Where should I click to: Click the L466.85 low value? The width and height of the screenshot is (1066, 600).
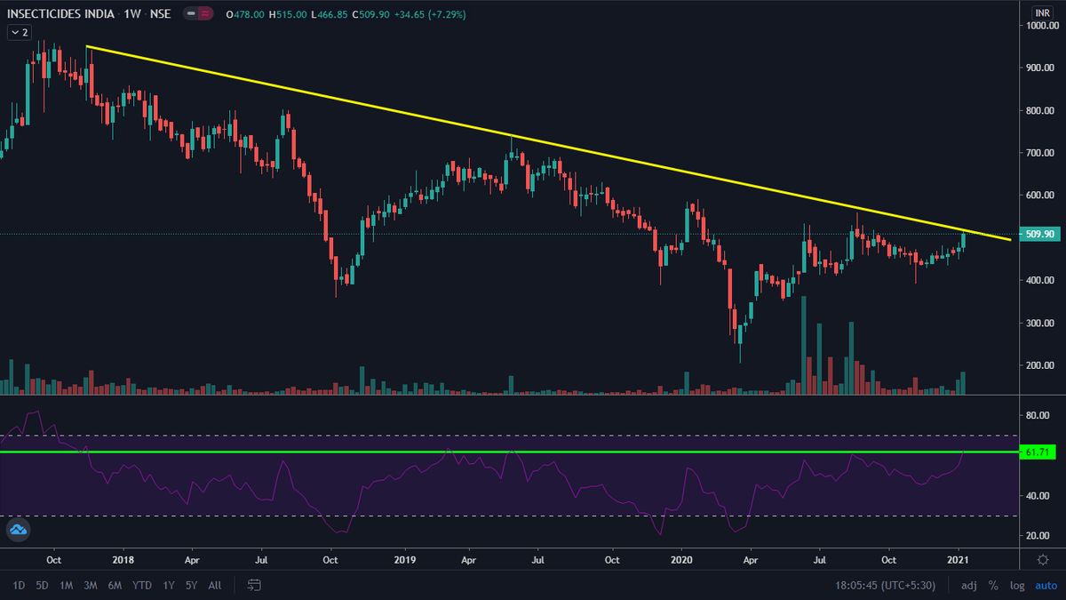pos(329,14)
